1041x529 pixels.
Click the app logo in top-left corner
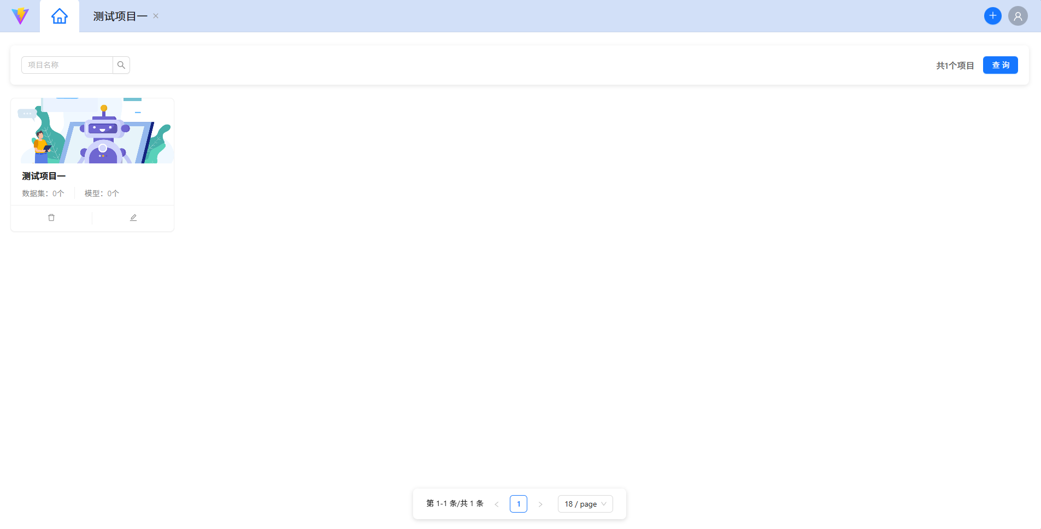click(20, 16)
